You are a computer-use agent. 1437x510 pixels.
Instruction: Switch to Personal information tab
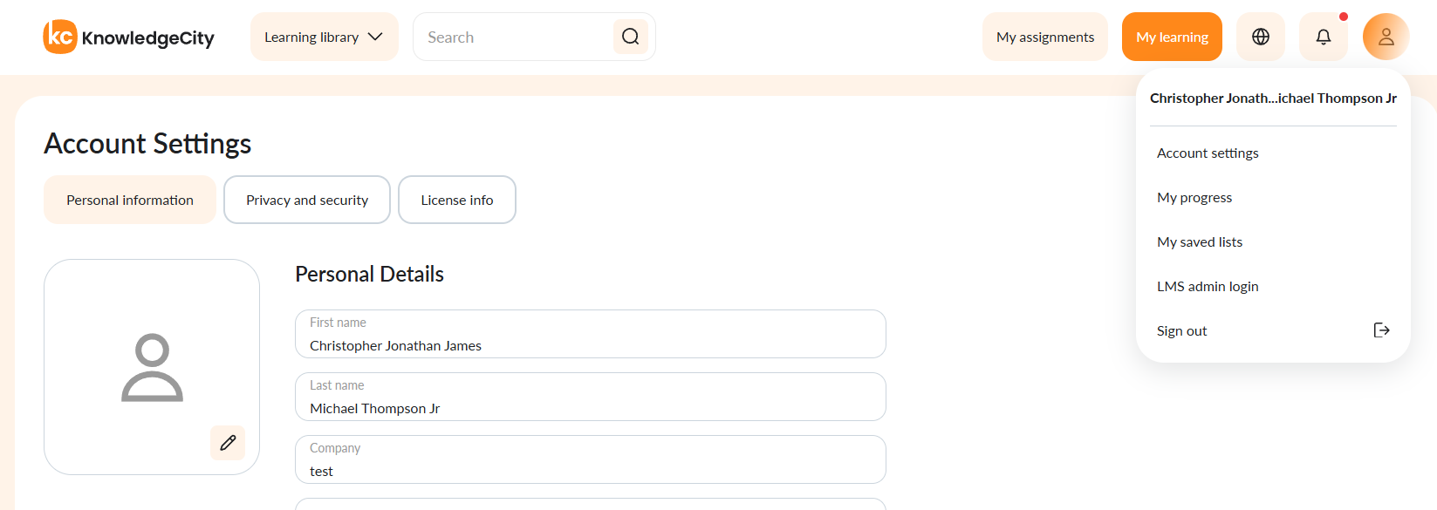130,200
